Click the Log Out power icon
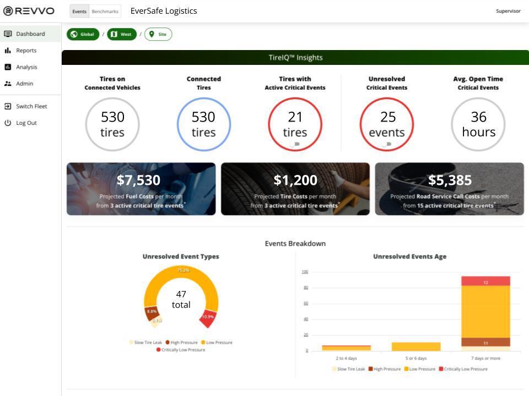Viewport: 529px width, 396px height. (x=8, y=123)
